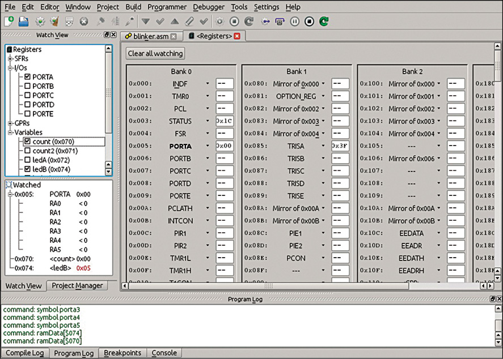503x359 pixels.
Task: Click the New file toolbar icon
Action: pos(9,22)
